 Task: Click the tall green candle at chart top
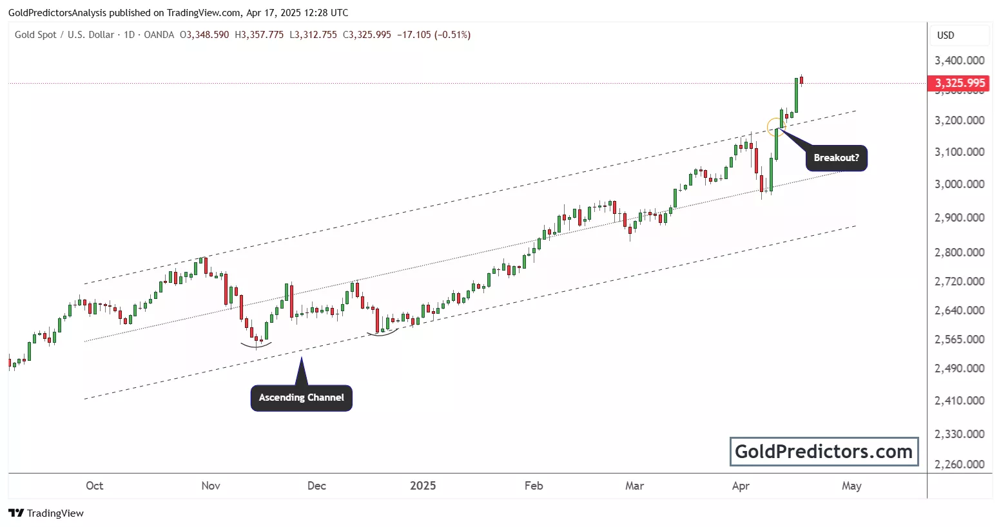(796, 95)
